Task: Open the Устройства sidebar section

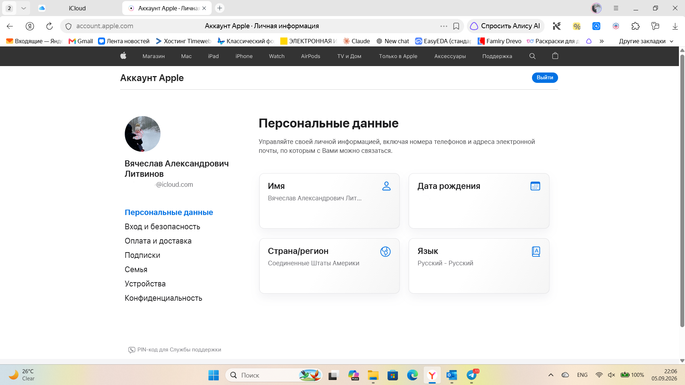Action: pos(145,284)
